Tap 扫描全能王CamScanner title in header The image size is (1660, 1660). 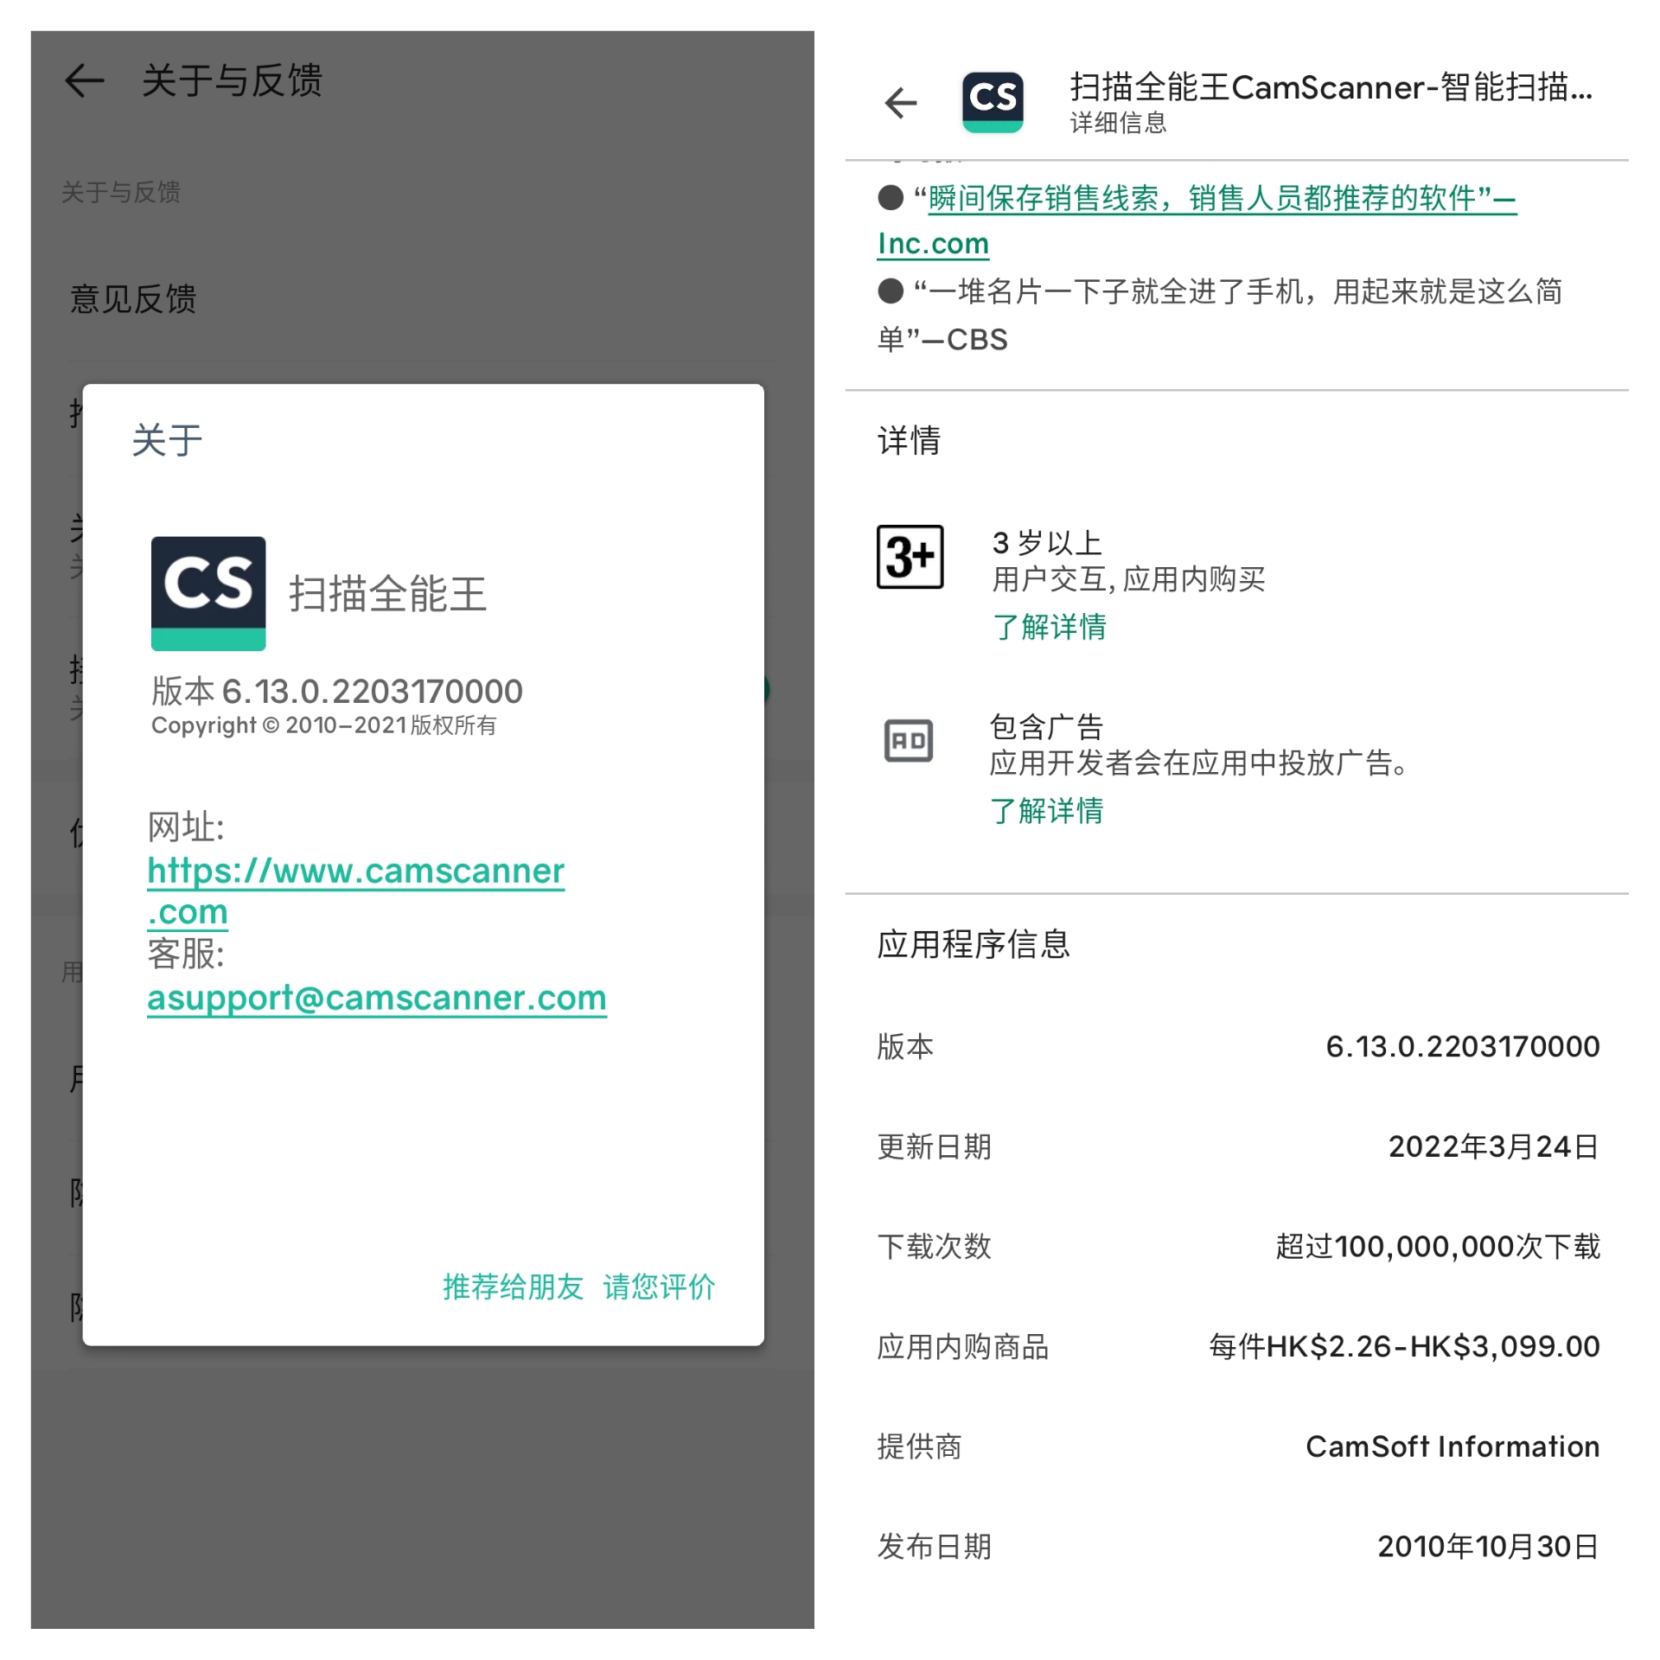click(1331, 87)
